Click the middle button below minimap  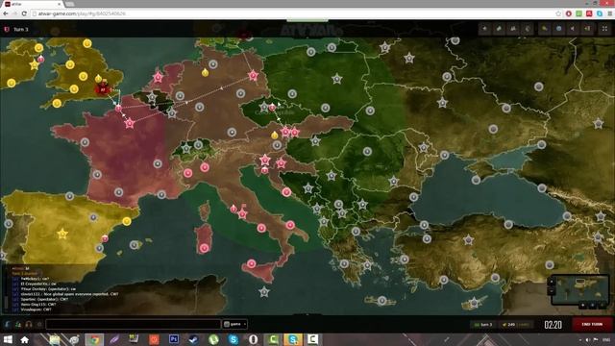593,305
